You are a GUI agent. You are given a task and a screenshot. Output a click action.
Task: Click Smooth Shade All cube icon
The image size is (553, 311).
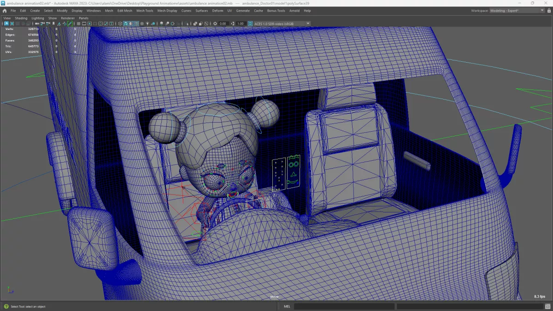coord(126,23)
